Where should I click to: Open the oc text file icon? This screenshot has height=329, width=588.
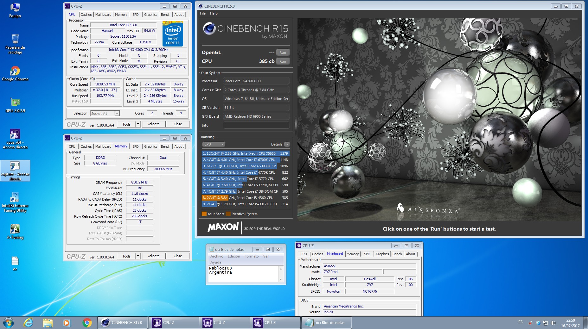(15, 263)
